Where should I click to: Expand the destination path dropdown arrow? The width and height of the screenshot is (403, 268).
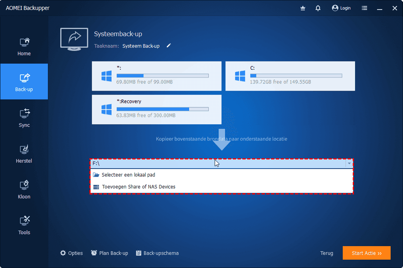pyautogui.click(x=349, y=163)
